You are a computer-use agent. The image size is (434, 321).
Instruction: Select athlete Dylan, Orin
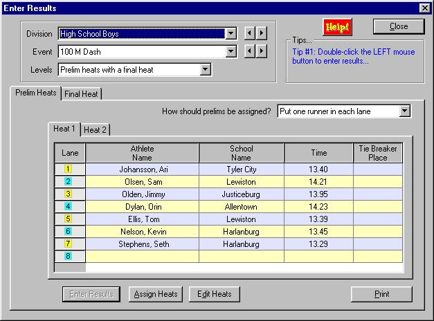tap(143, 206)
